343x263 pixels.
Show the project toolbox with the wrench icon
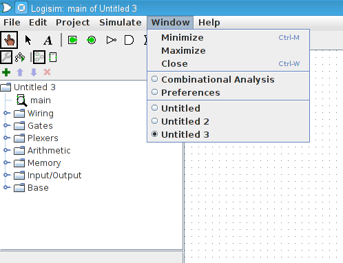pyautogui.click(x=6, y=57)
